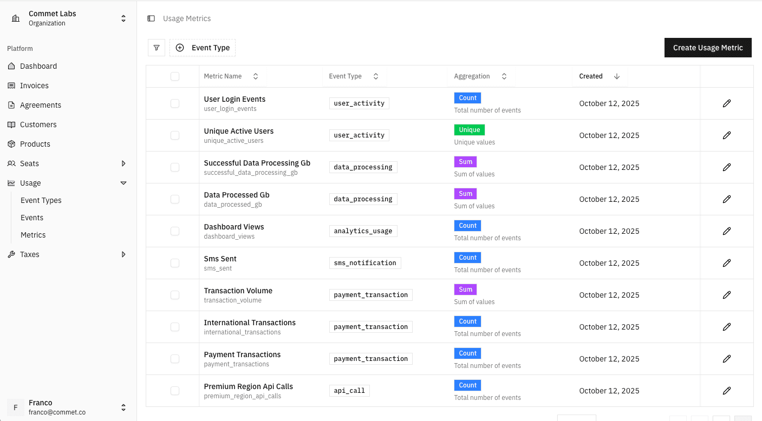The image size is (762, 421).
Task: Edit User Login Events with the pencil icon
Action: pos(727,103)
